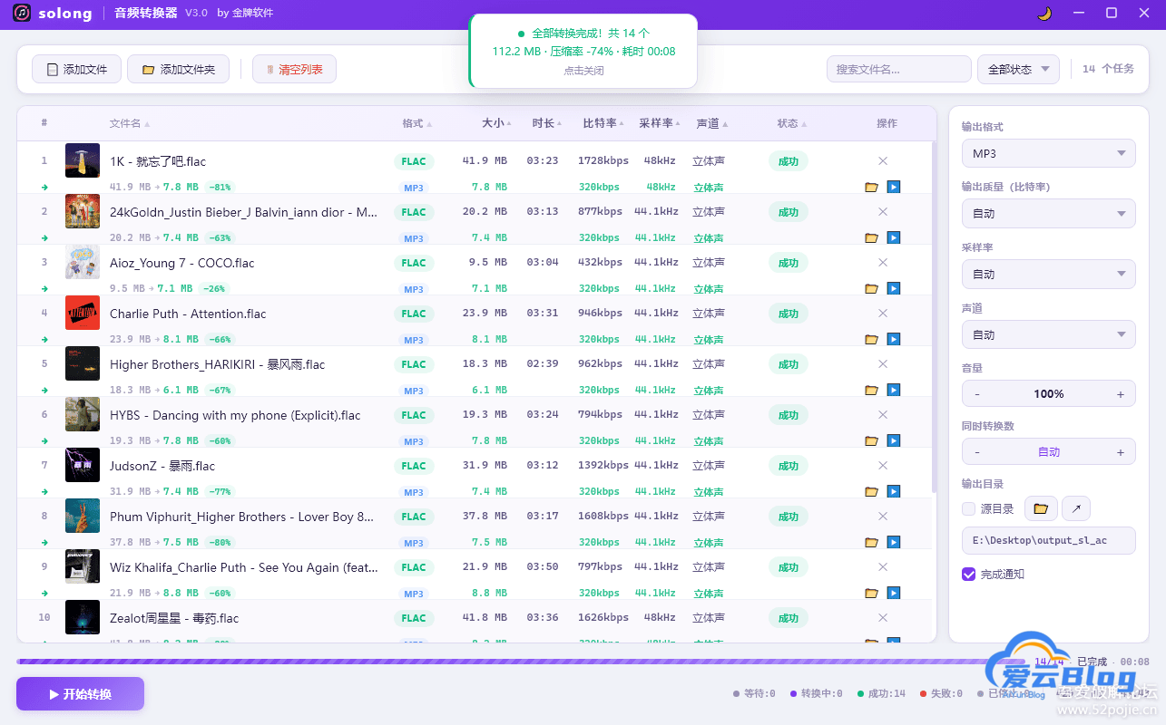Remove HYBS - Dancing with my phone row
The image size is (1166, 725).
coord(883,414)
